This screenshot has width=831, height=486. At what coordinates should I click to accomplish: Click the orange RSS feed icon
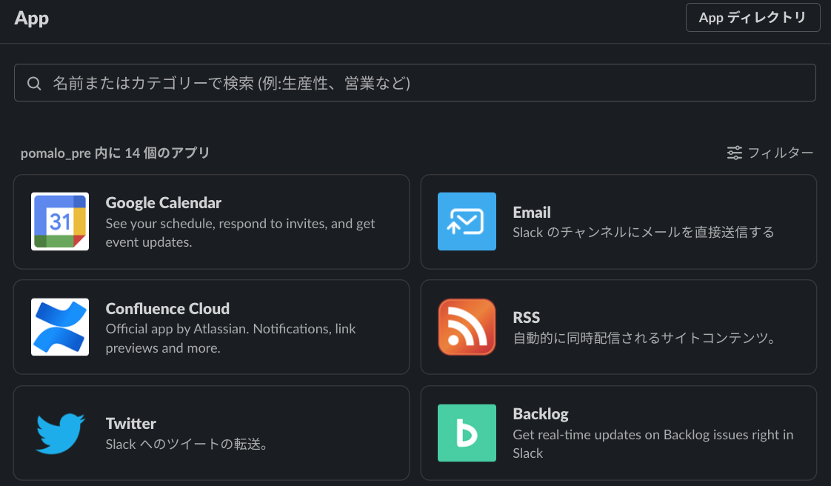click(467, 327)
